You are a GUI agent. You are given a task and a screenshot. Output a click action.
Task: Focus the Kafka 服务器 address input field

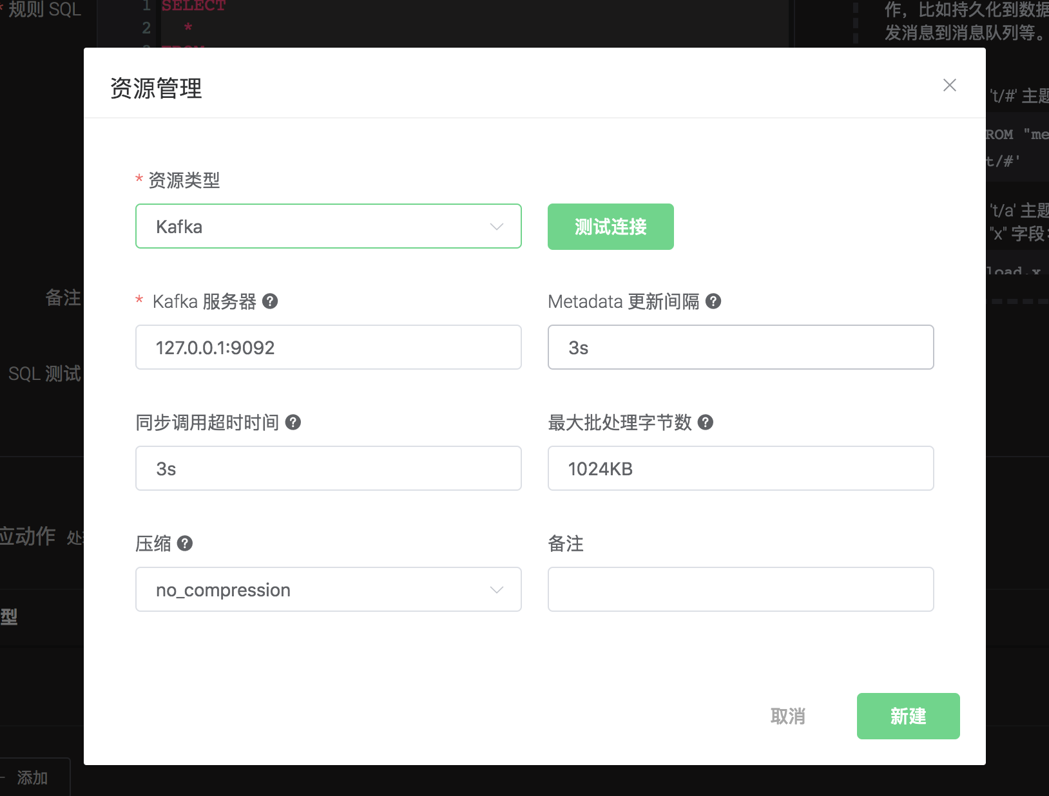328,347
